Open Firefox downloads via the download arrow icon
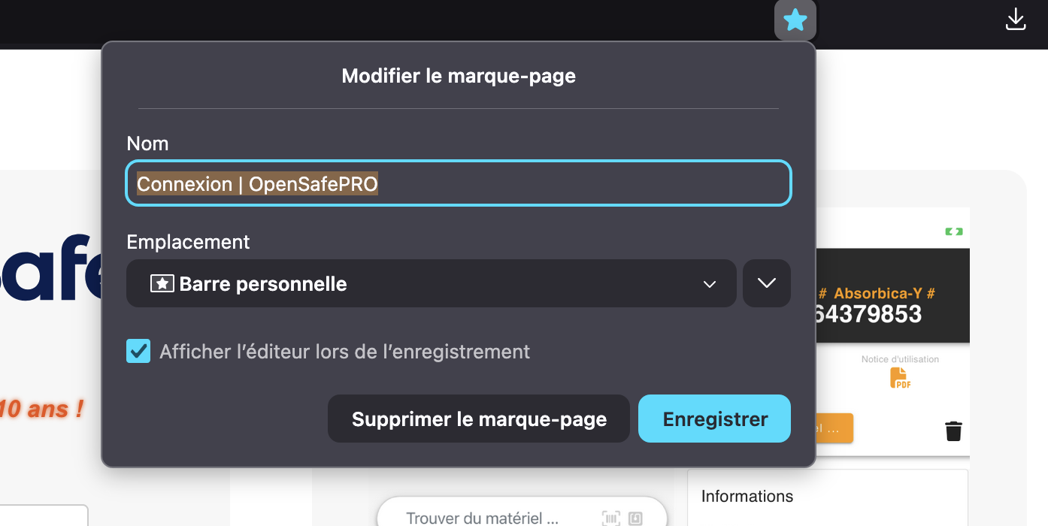The image size is (1048, 526). (x=1016, y=20)
